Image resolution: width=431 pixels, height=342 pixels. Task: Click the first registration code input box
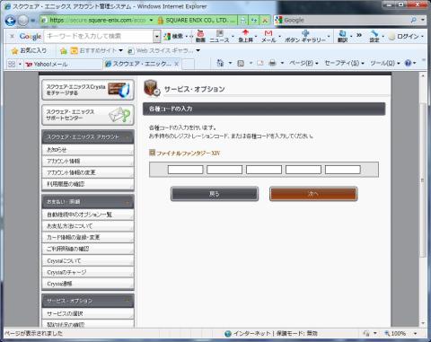point(185,170)
